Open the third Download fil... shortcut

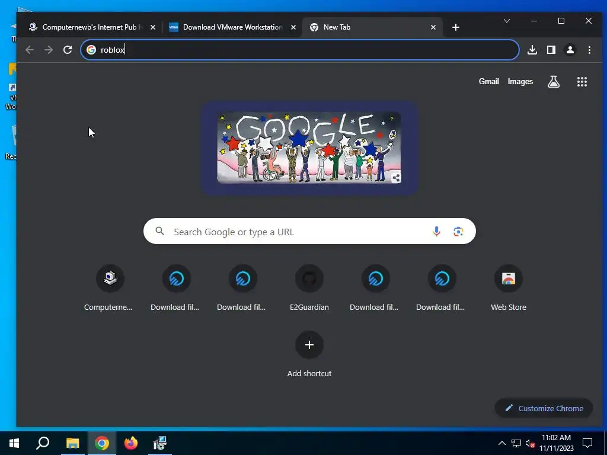375,288
